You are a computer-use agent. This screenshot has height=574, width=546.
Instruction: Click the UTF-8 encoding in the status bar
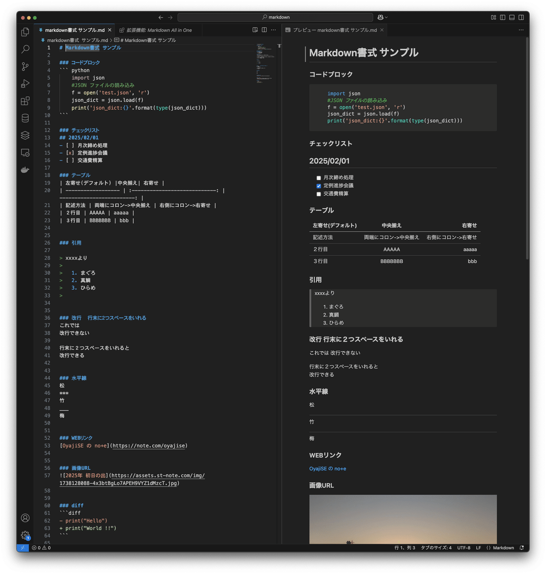[x=464, y=548]
